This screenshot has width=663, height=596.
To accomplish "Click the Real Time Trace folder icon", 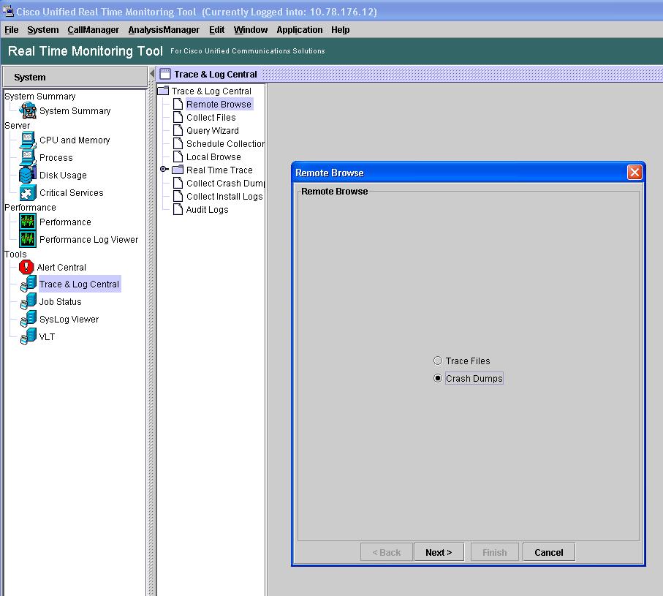I will pyautogui.click(x=178, y=170).
